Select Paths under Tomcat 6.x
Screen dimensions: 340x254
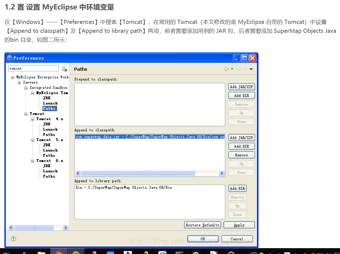49,176
